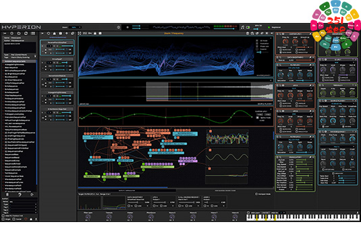Viewport: 361px width, 245px height.
Task: Click the sine wave scope thumbnail
Action: 227,157
